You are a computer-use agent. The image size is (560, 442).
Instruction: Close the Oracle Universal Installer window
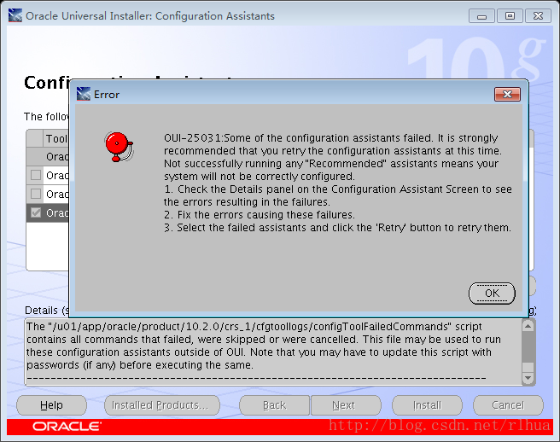click(x=538, y=16)
